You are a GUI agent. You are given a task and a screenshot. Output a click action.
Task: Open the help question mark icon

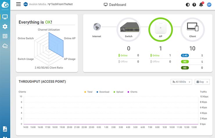[194, 5]
